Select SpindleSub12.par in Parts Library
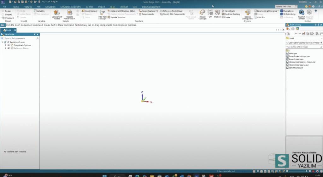Image resolution: width=323 pixels, height=177 pixels. point(295,68)
